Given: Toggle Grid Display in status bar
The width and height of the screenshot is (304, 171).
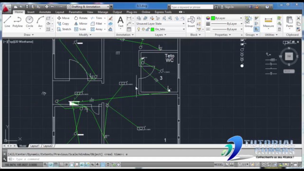Looking at the screenshot, I should (56, 165).
